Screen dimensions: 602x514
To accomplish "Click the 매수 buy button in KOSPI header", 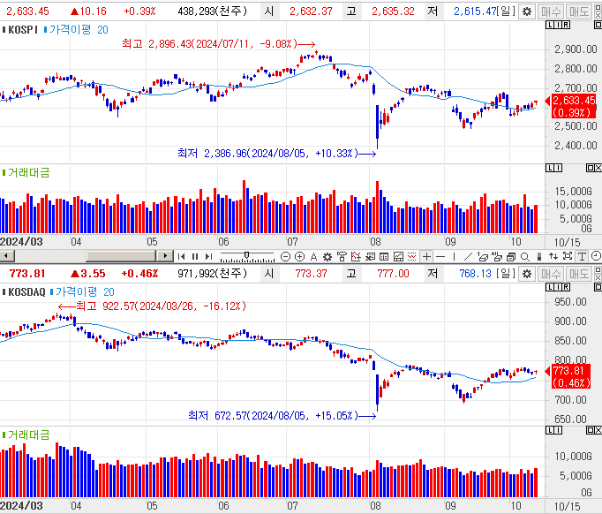I will coord(551,11).
